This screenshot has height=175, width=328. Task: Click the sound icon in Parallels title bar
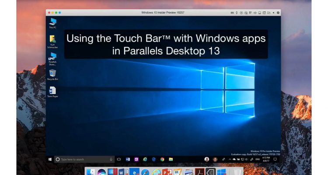pos(255,13)
